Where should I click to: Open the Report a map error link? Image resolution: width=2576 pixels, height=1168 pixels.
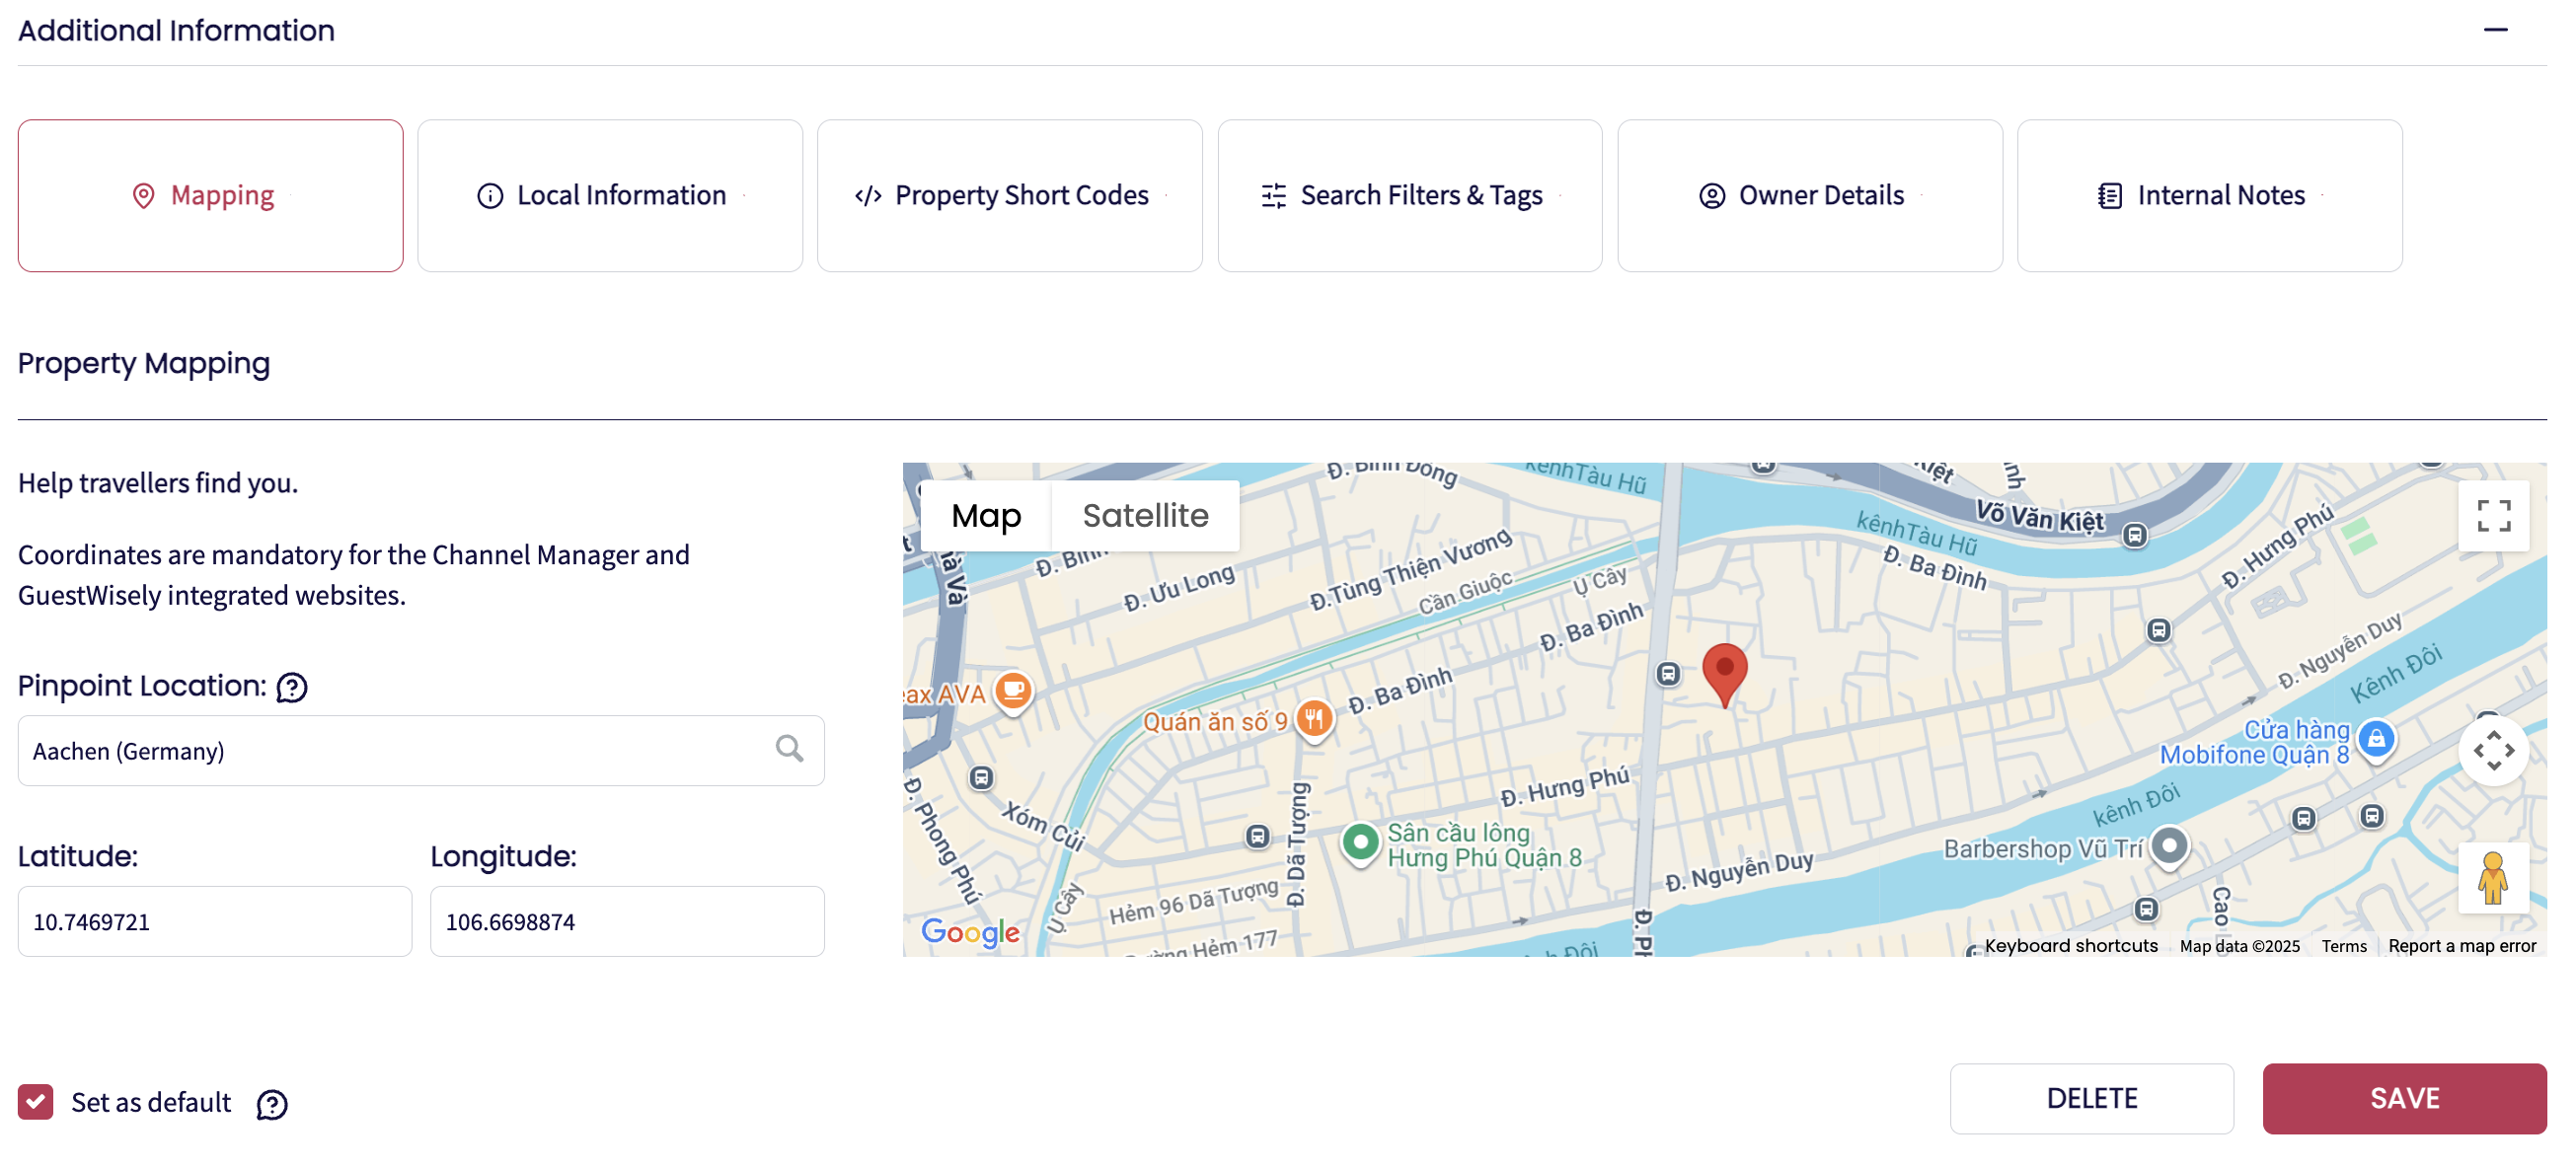pyautogui.click(x=2461, y=946)
